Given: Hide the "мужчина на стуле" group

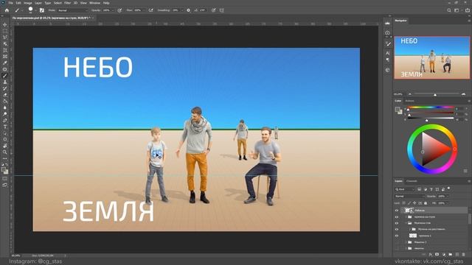Looking at the screenshot, I should click(397, 217).
